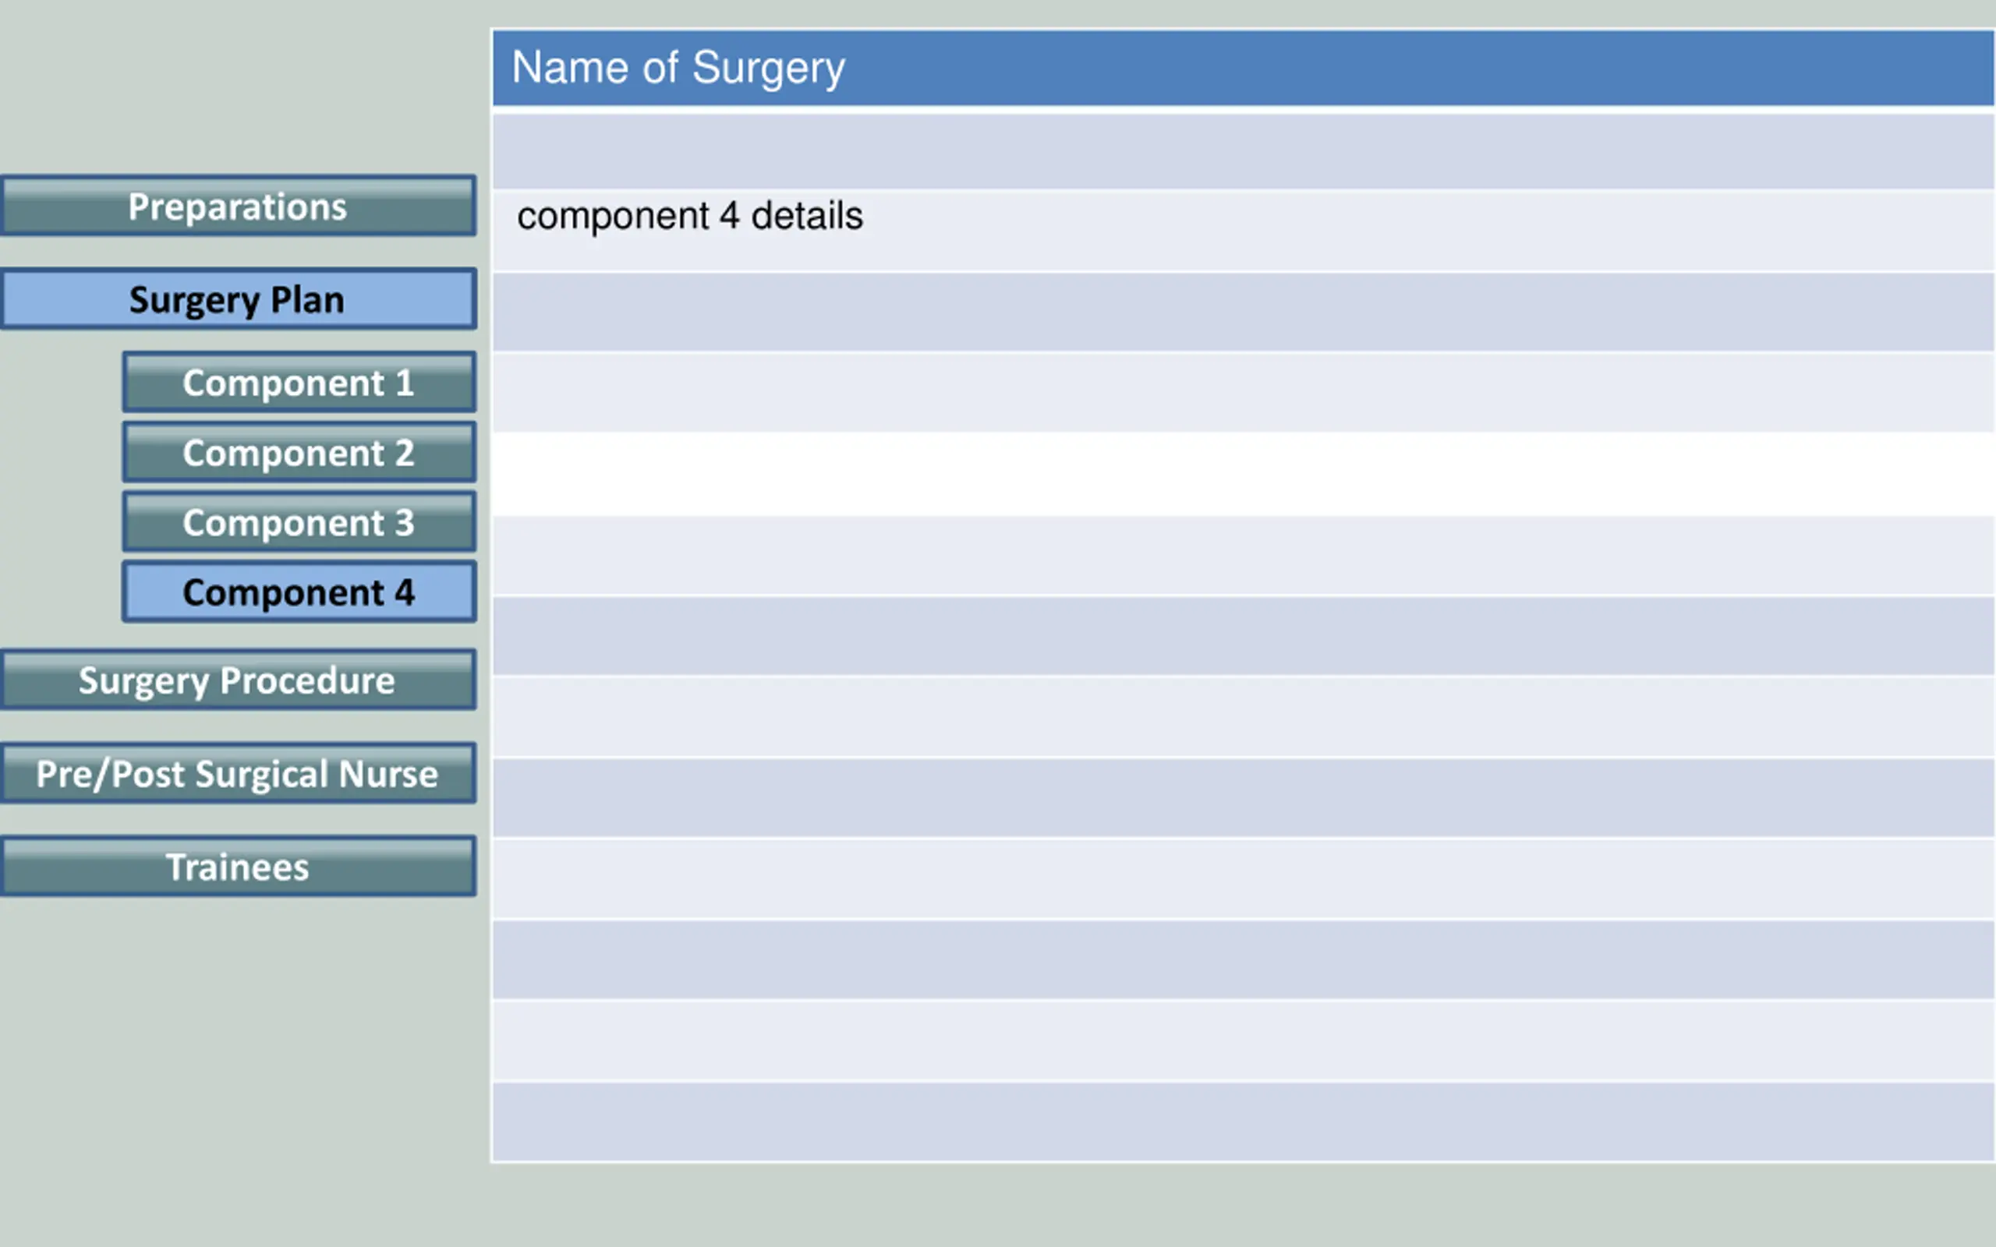Open the Pre/Post Surgical Nurse section
1996x1247 pixels.
pos(239,773)
